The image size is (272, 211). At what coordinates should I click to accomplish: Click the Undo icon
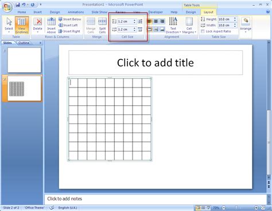(x=24, y=5)
